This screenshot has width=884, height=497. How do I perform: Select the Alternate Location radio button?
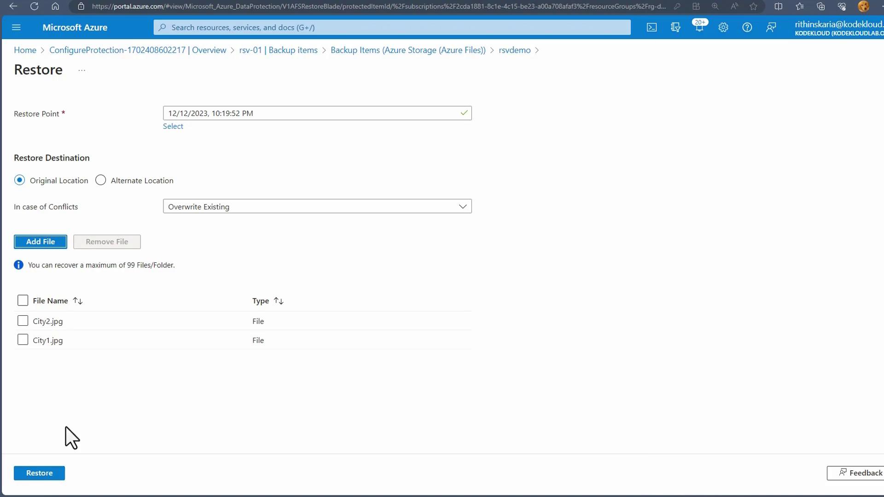(x=100, y=180)
